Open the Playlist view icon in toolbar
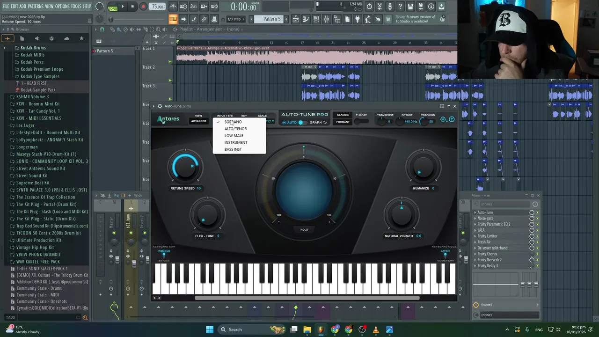Screen dimensions: 599x337 pyautogui.click(x=296, y=19)
